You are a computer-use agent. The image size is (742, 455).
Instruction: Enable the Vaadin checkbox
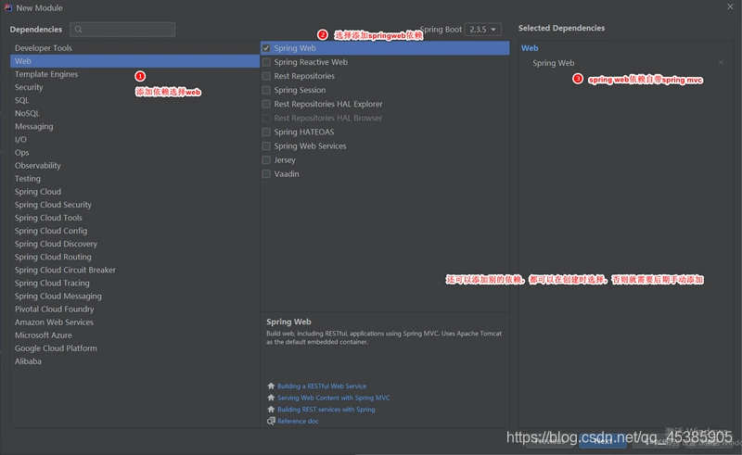(266, 174)
